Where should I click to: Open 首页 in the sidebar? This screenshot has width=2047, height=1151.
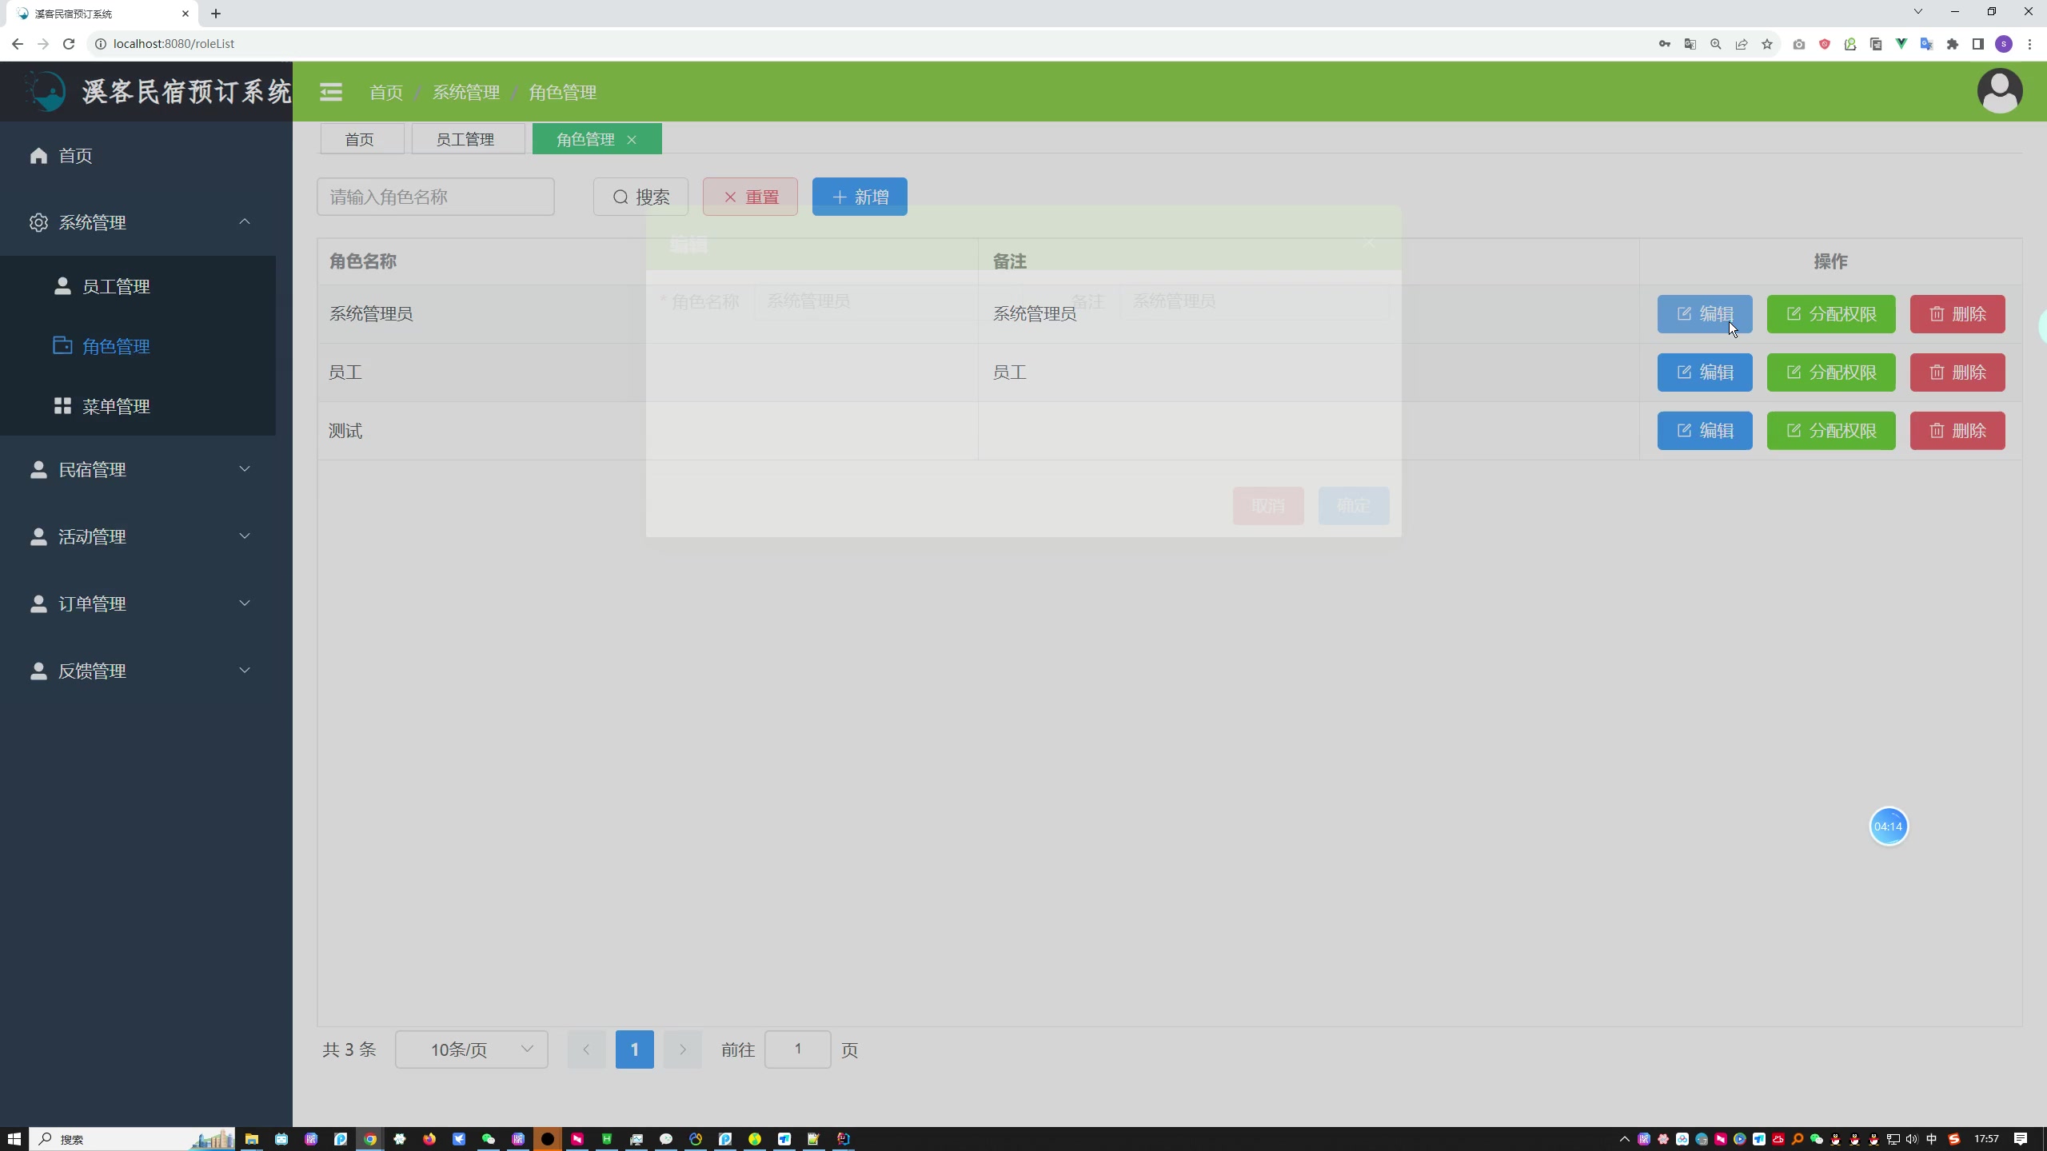pos(138,156)
